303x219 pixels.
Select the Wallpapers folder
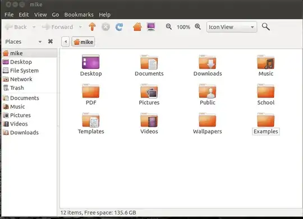tap(208, 123)
